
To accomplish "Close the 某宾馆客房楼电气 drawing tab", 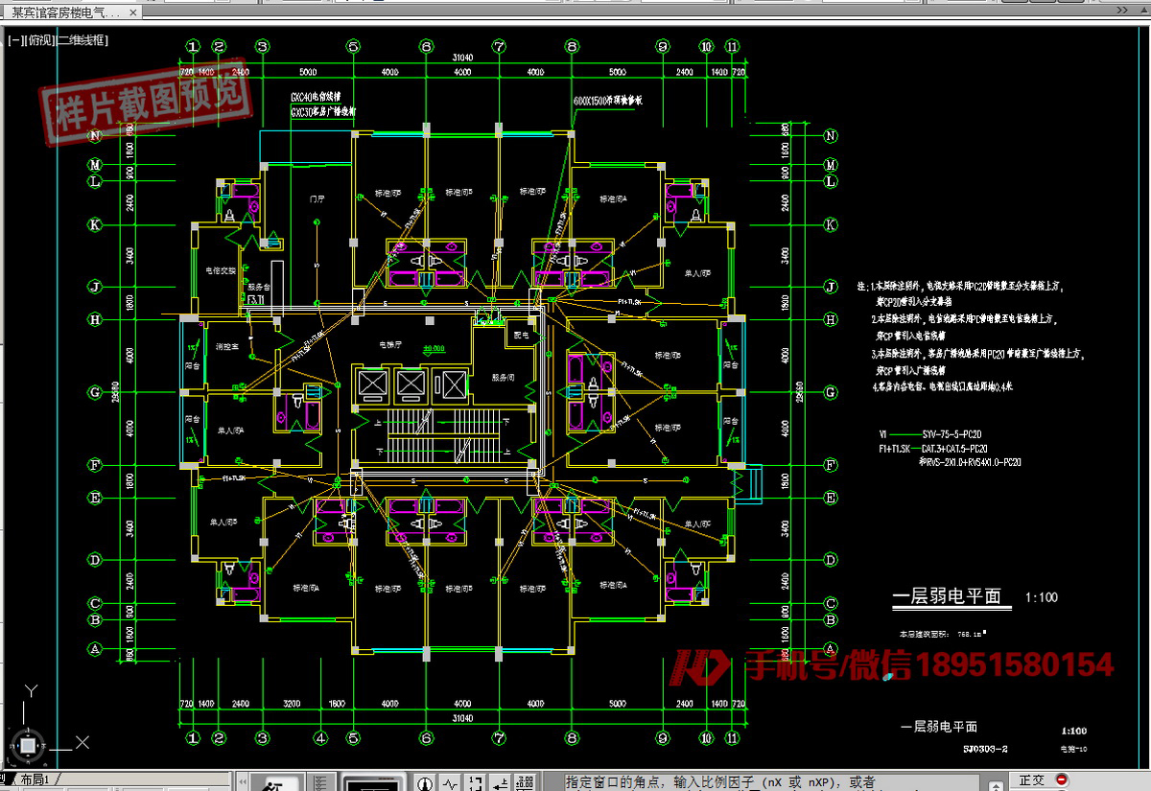I will coord(133,12).
